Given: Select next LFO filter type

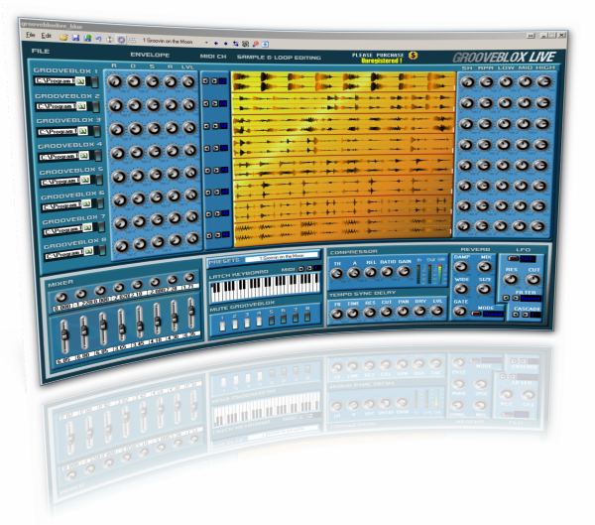Looking at the screenshot, I should click(516, 298).
